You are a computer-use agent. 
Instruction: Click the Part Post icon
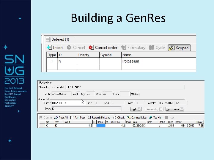(x=72, y=117)
